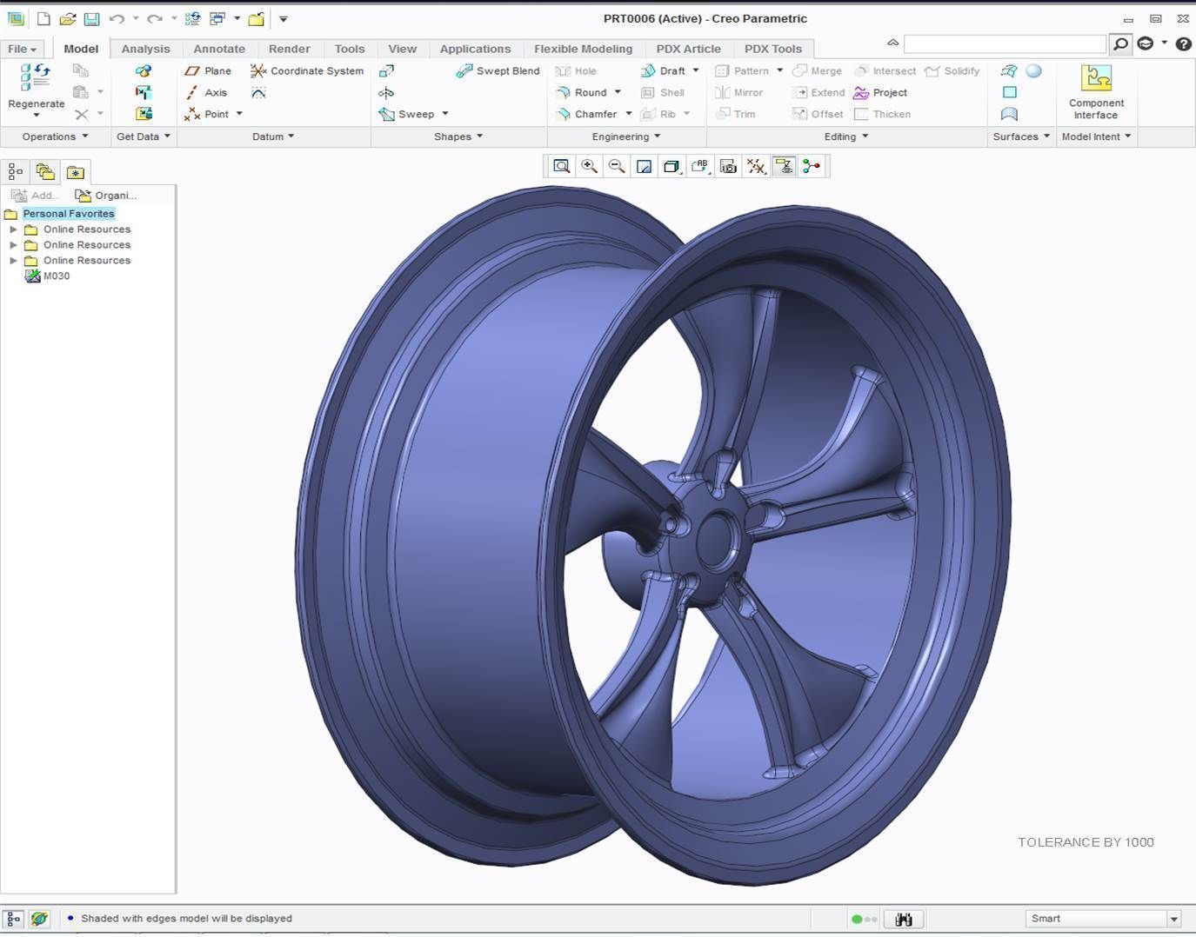The width and height of the screenshot is (1196, 937).
Task: Toggle annotation display in graphics toolbar
Action: click(784, 166)
